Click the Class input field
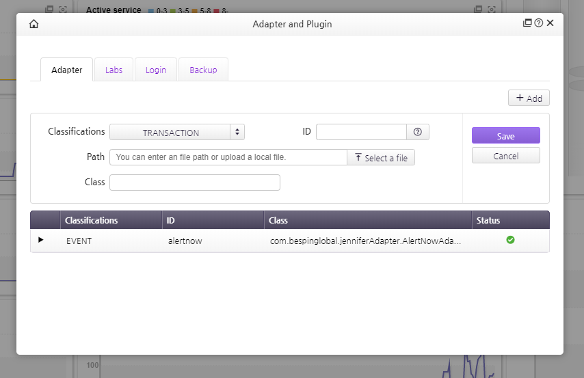Screen dimensions: 584x378 (x=194, y=183)
